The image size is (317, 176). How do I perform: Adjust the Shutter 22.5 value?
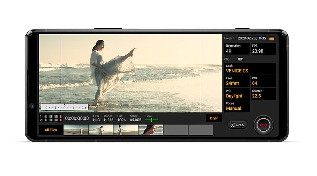[x=263, y=94]
